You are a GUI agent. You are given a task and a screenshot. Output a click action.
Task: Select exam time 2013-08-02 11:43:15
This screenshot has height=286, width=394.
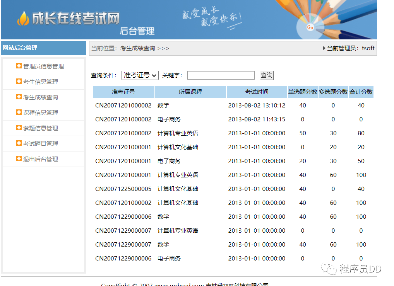pos(257,119)
